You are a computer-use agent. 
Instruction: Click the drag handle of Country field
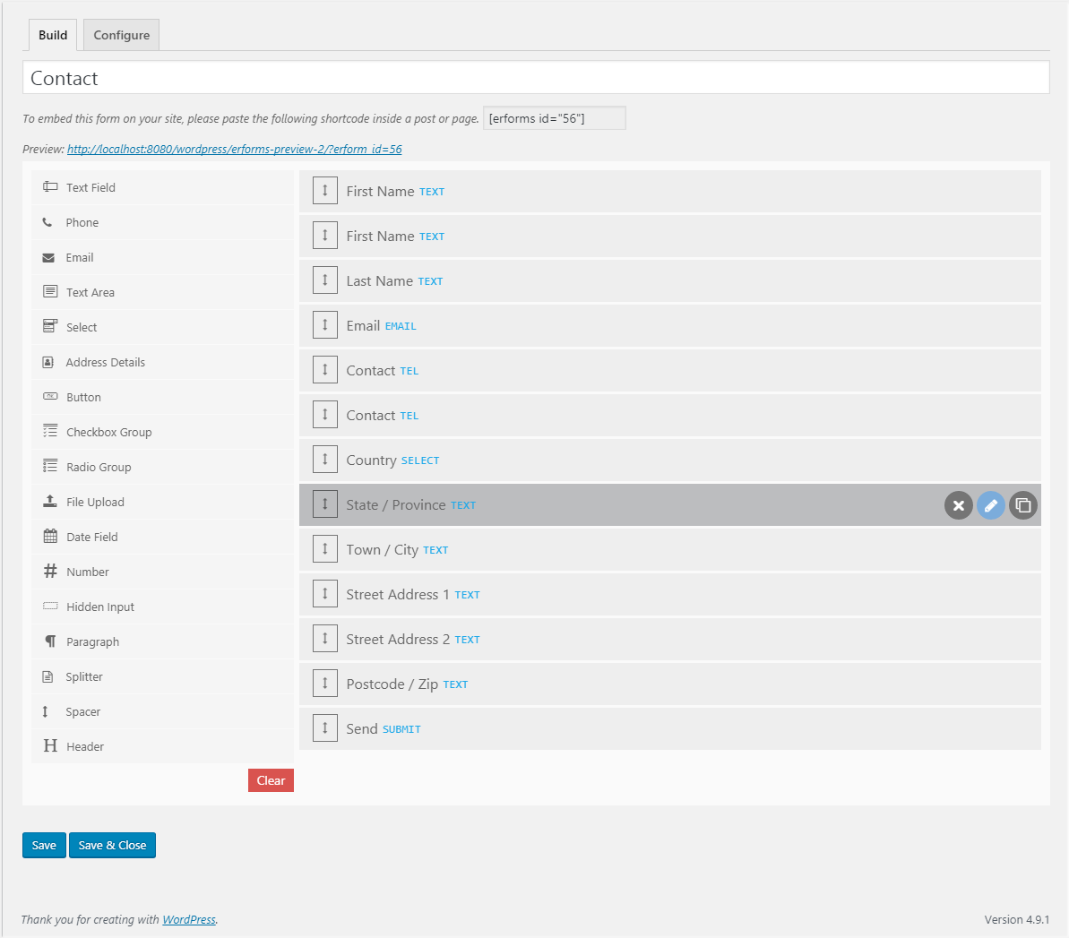coord(325,460)
